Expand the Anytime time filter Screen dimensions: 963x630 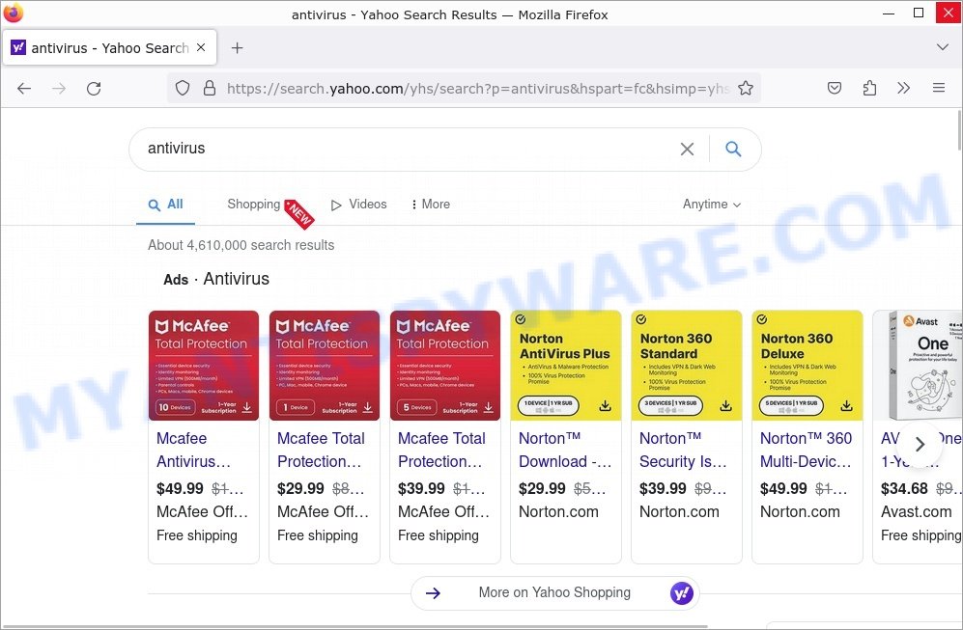click(x=712, y=205)
